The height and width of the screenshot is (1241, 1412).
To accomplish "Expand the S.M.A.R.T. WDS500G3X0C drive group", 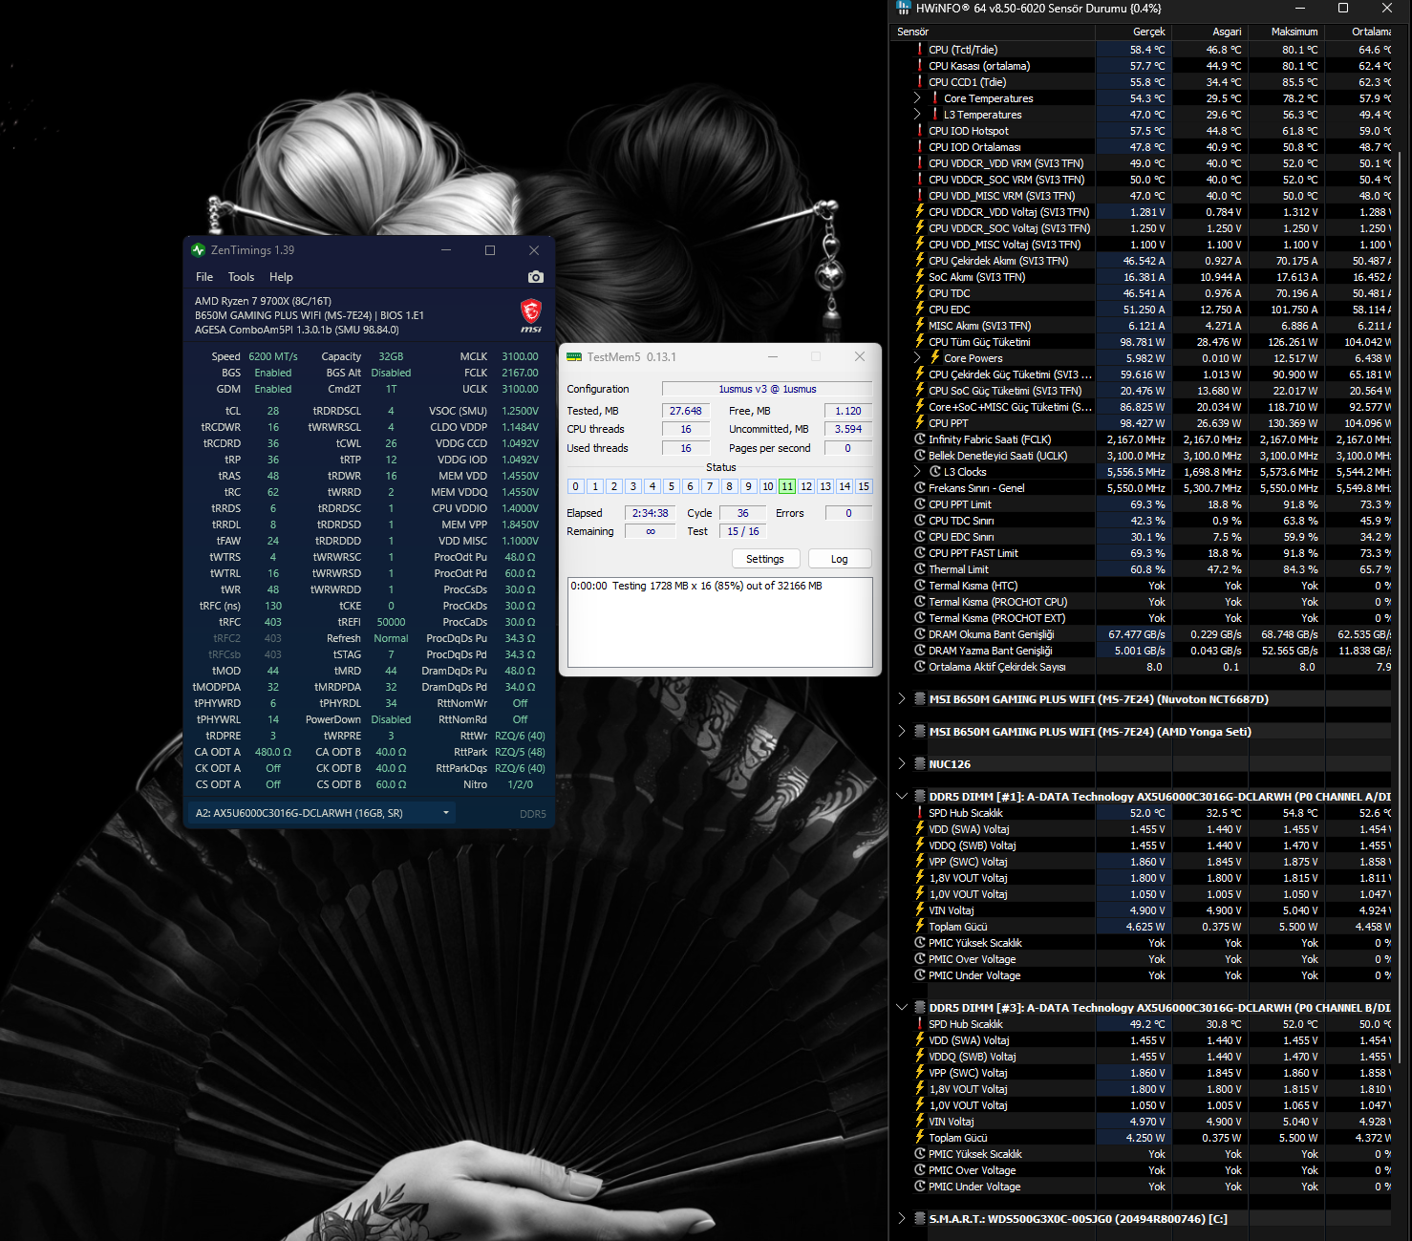I will coord(902,1219).
